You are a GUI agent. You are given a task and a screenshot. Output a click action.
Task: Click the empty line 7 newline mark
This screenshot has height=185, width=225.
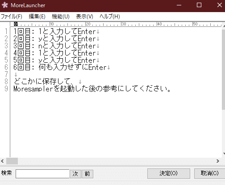click(16, 74)
